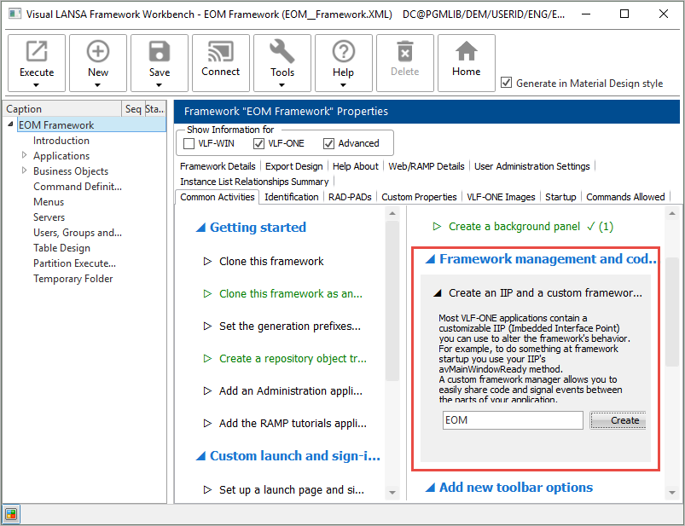Image resolution: width=685 pixels, height=526 pixels.
Task: Expand the Business Objects tree node
Action: [x=24, y=171]
